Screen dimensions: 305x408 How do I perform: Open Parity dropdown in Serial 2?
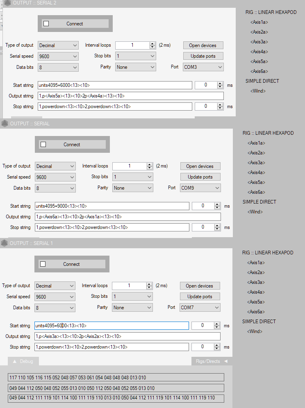[135, 67]
